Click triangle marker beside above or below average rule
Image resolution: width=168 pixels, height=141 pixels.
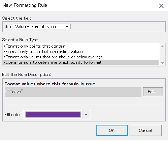(x=4, y=57)
